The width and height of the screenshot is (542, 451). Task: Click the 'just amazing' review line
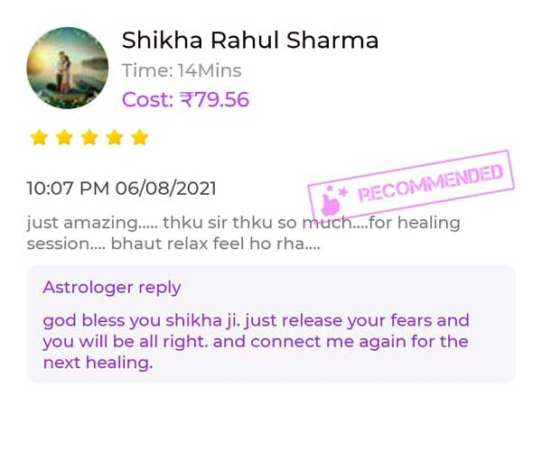tap(243, 223)
